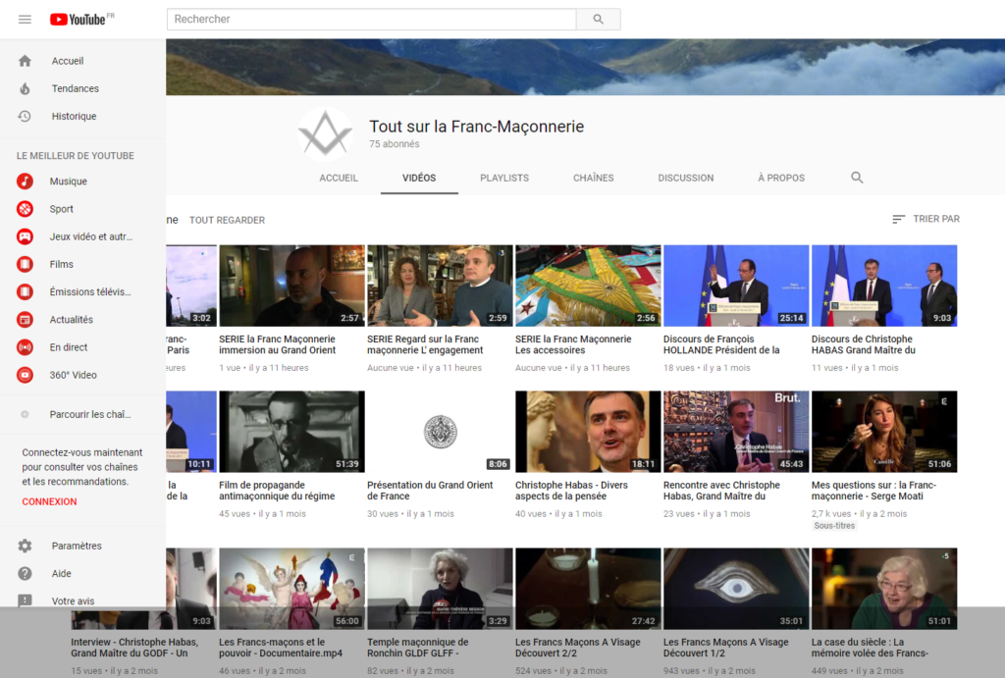The height and width of the screenshot is (678, 1005).
Task: Expand the Trier par sort menu
Action: point(926,219)
